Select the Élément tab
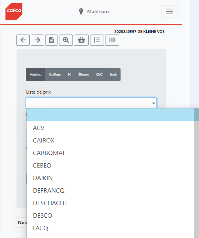Image resolution: width=199 pixels, height=238 pixels. pos(84,74)
